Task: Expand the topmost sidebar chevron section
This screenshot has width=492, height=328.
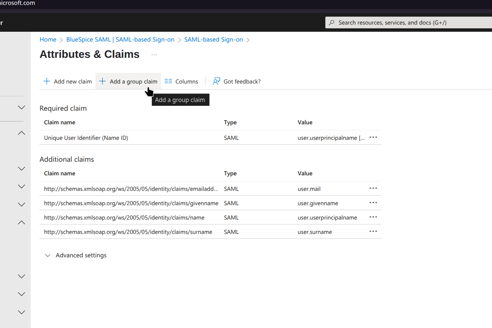Action: point(22,108)
